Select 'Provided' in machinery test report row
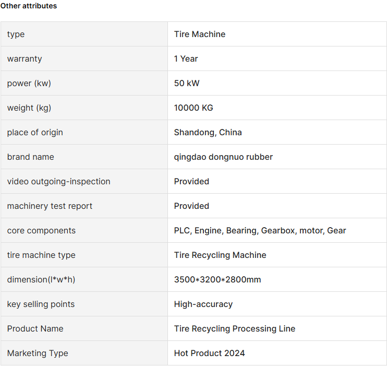The width and height of the screenshot is (387, 366). tap(191, 206)
